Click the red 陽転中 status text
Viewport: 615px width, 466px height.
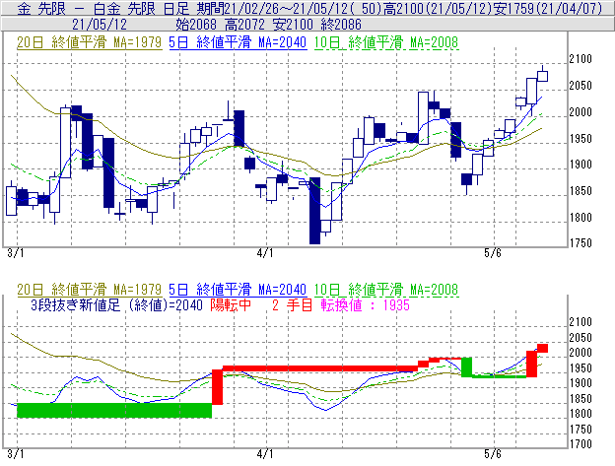click(x=231, y=305)
